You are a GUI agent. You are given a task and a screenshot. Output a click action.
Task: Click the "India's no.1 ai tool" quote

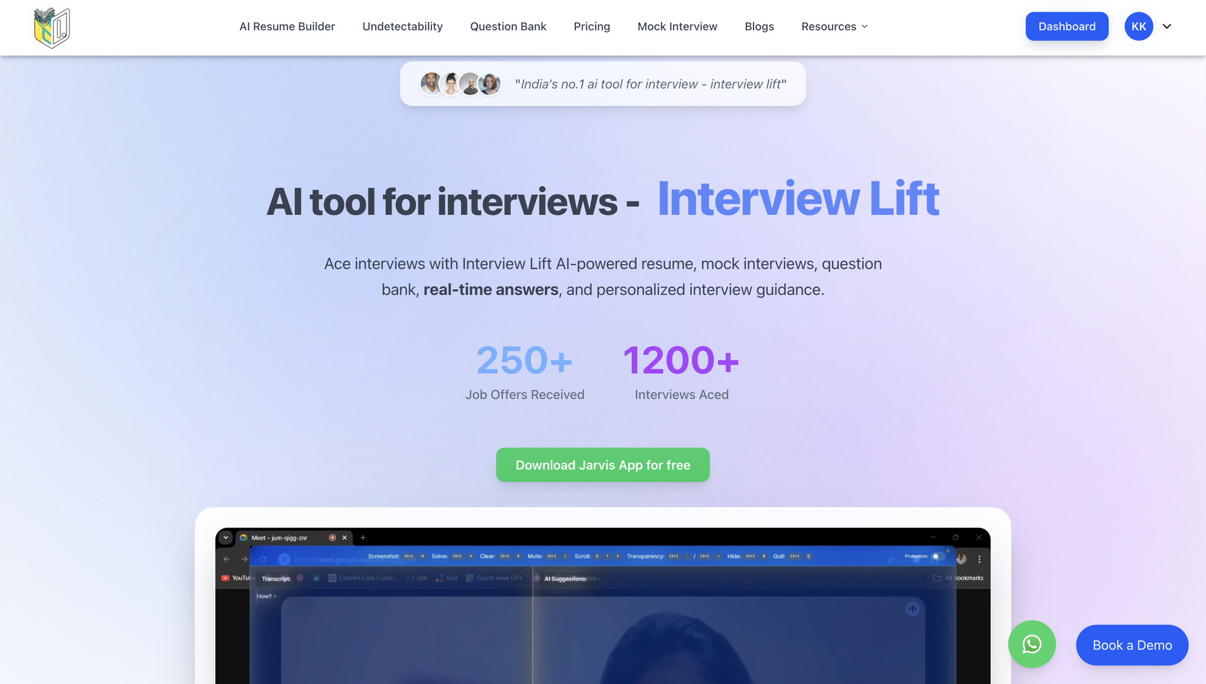tap(650, 84)
